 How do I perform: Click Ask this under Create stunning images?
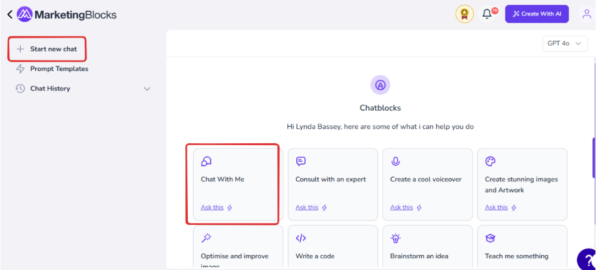(496, 208)
